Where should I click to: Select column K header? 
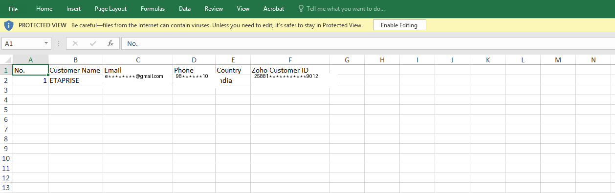point(488,60)
